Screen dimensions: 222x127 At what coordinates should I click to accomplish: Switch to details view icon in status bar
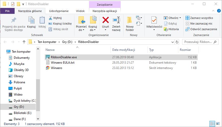[212, 124]
